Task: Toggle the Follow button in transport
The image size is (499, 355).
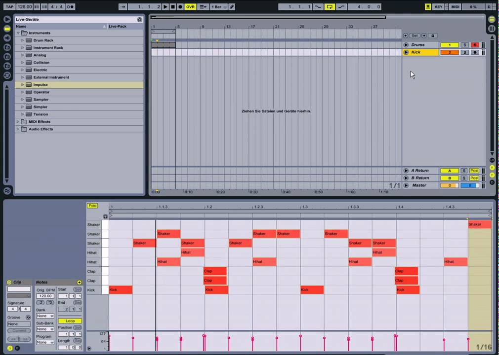Action: tap(123, 7)
